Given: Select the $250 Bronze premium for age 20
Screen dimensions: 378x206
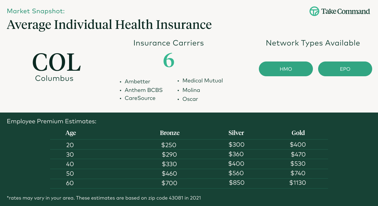Looking at the screenshot, I should [x=169, y=145].
